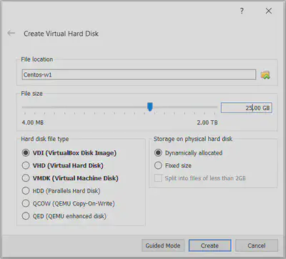Click the file size slider handle
The image size is (286, 259).
tap(150, 107)
